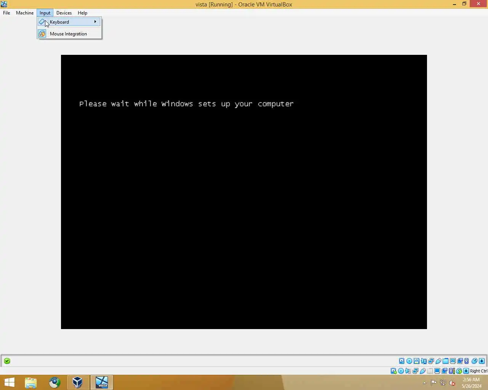Open the Action Center flag icon

coord(434,383)
